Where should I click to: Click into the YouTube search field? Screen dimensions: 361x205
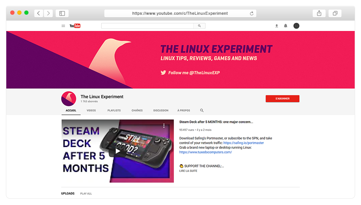point(147,26)
